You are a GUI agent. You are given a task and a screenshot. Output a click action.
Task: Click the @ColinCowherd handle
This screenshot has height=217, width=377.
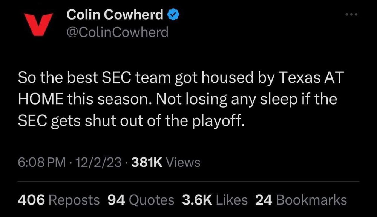[x=117, y=32]
